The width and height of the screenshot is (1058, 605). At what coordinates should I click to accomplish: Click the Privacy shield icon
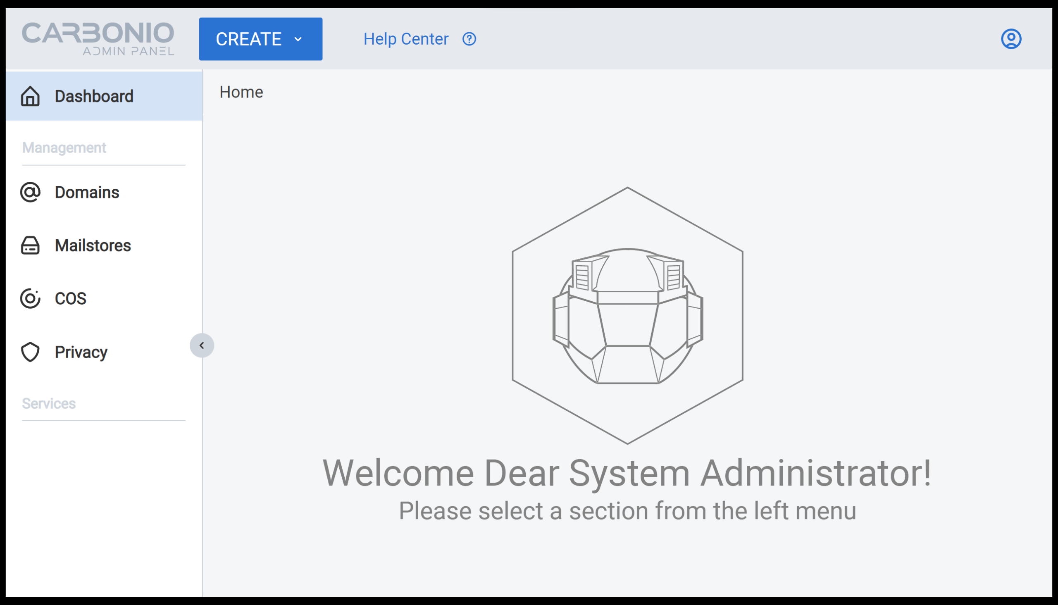click(x=30, y=353)
